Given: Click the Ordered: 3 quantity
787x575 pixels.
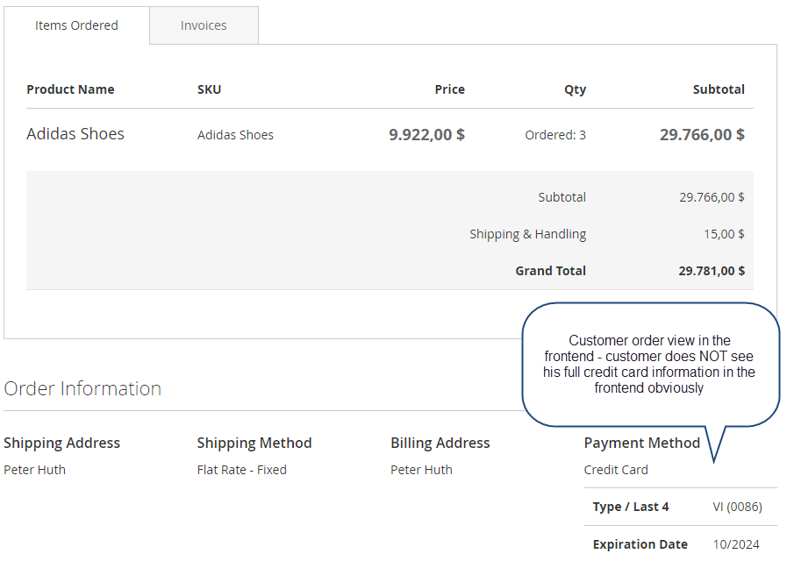Looking at the screenshot, I should tap(555, 135).
